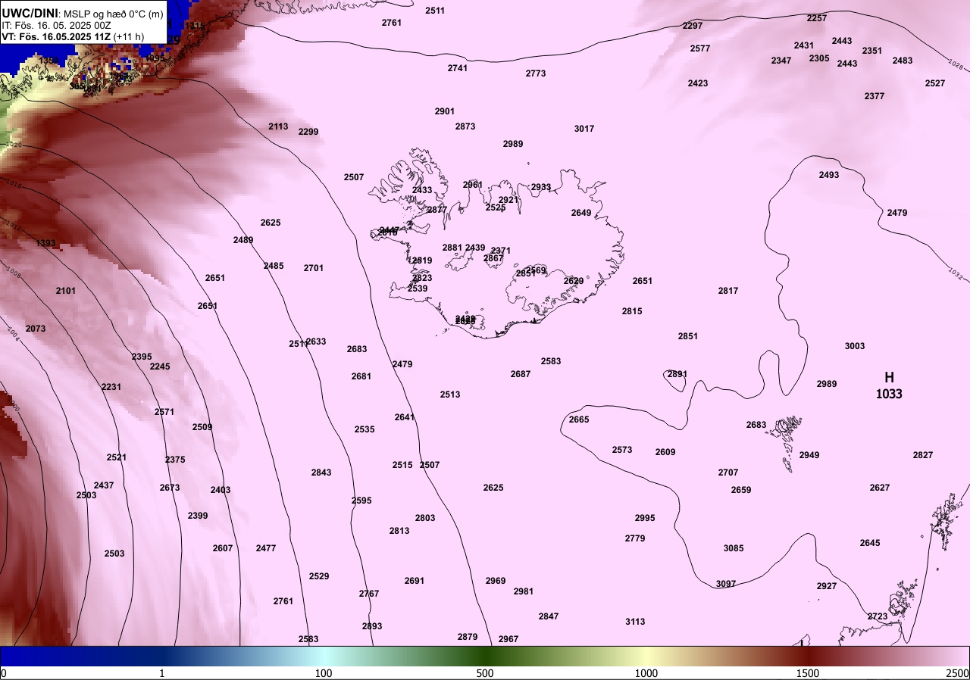Select the value 2981 near the bottom
The image size is (970, 680).
click(524, 591)
